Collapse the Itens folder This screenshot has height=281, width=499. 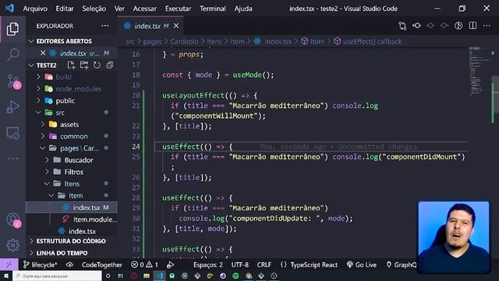72,184
